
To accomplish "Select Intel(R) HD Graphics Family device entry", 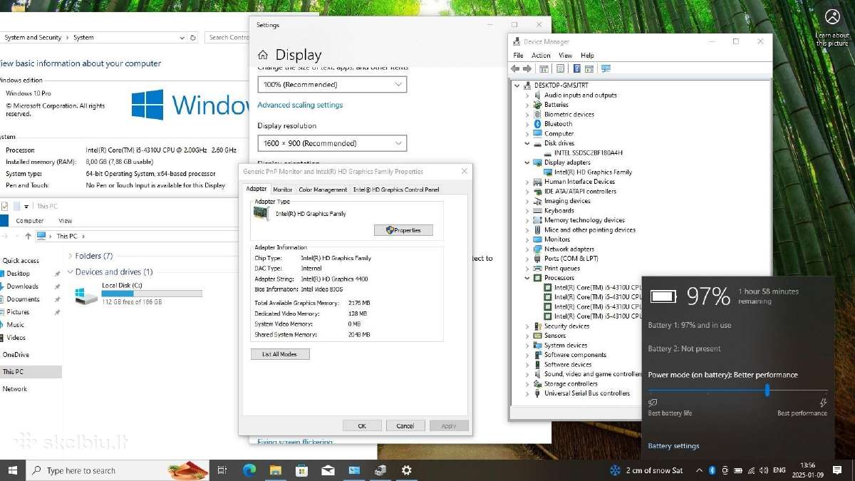I will 593,172.
